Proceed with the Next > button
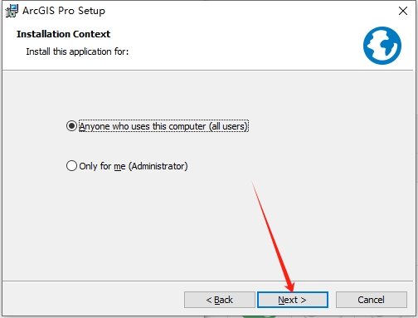Image resolution: width=418 pixels, height=318 pixels. tap(293, 300)
